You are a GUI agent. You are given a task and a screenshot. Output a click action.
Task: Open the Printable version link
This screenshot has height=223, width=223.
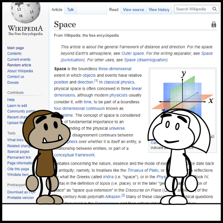[20, 198]
